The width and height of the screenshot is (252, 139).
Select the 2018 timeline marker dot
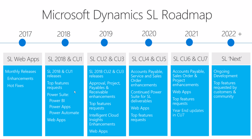[x=65, y=43]
